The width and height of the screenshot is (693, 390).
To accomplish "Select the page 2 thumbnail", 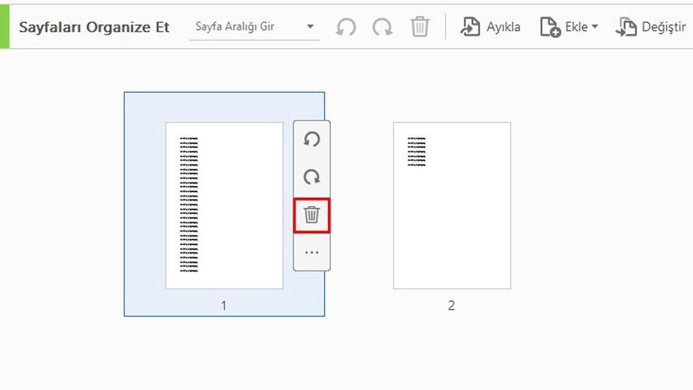I will point(452,205).
